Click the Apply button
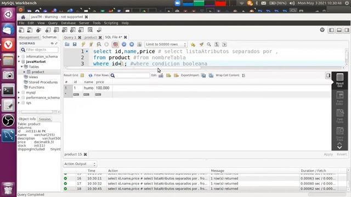351x197 pixels. (x=328, y=154)
